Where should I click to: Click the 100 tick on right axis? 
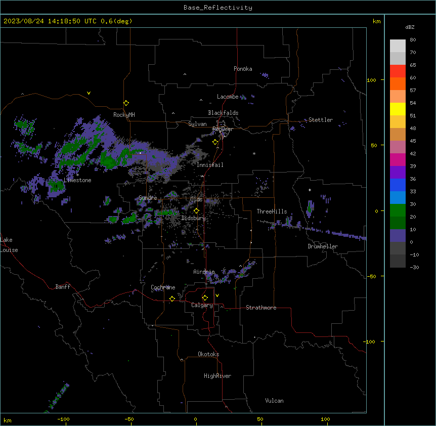click(x=371, y=80)
